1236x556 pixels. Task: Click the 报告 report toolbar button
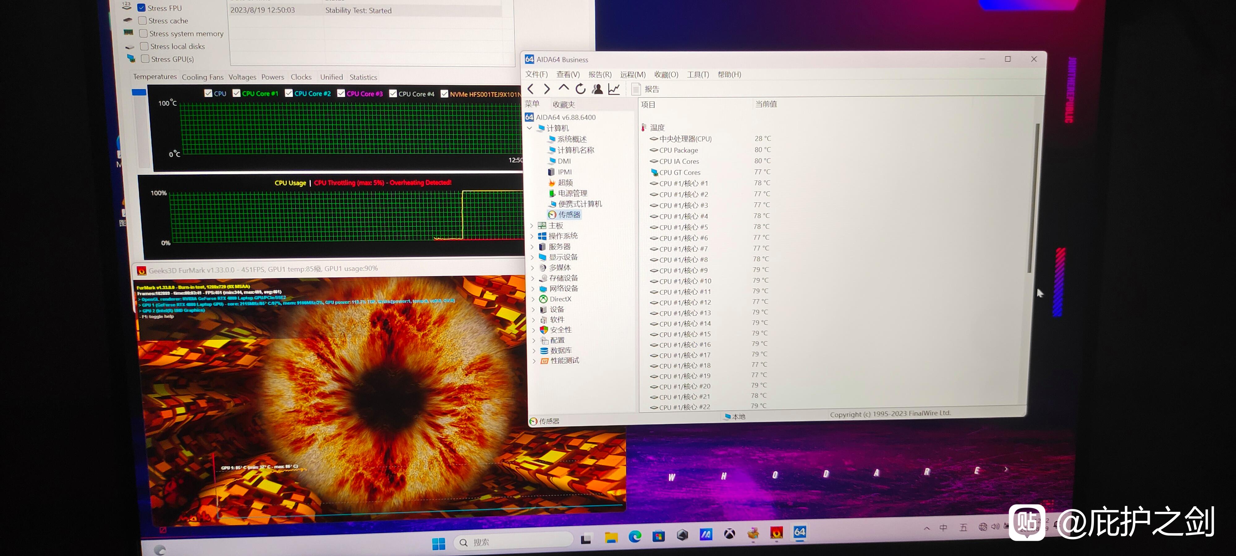pos(646,89)
